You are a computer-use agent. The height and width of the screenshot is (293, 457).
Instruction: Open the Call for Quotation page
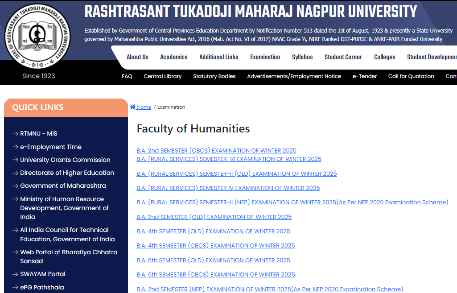pyautogui.click(x=411, y=76)
